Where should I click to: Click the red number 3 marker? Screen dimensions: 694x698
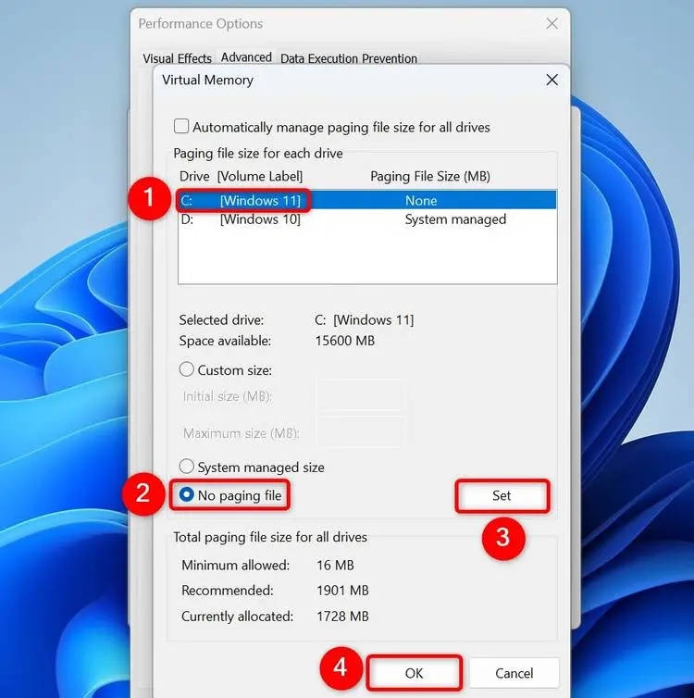(503, 538)
